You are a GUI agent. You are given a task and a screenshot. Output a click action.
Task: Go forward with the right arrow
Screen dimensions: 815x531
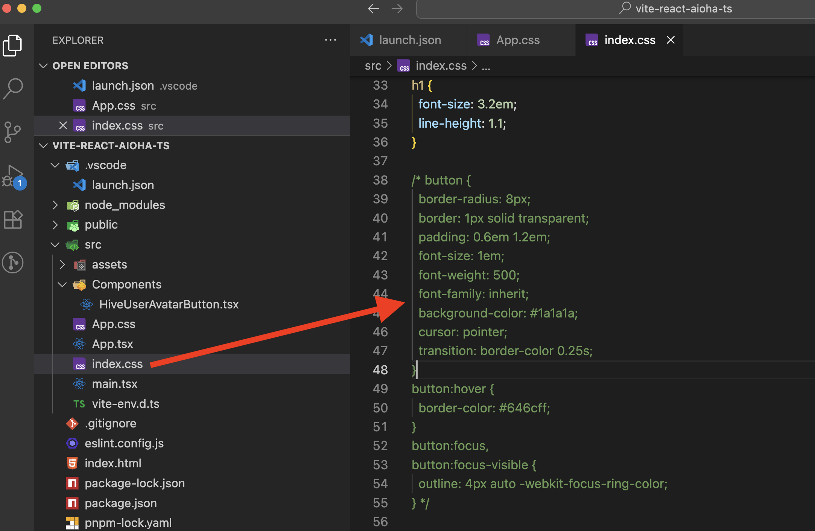click(x=397, y=9)
